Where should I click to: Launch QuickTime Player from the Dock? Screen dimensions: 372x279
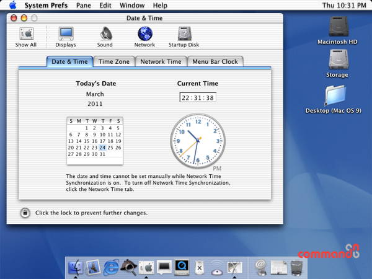click(x=182, y=267)
